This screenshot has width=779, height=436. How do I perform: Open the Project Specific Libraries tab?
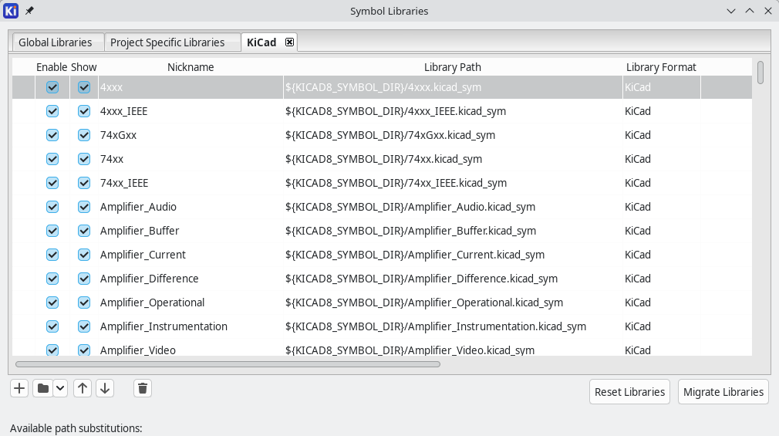[x=167, y=42]
